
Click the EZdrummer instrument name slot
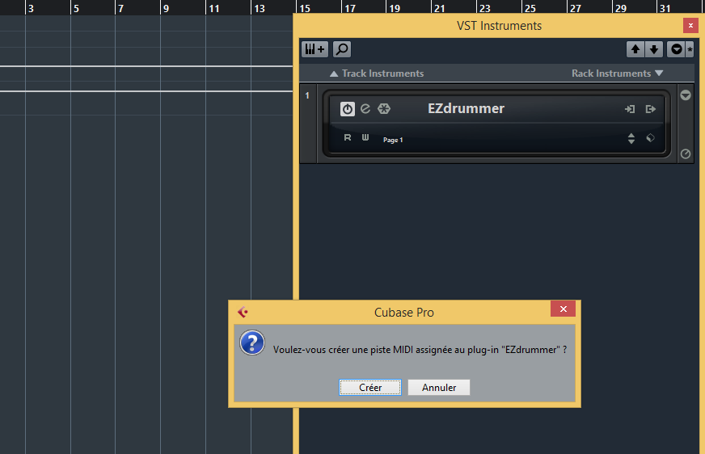[466, 109]
